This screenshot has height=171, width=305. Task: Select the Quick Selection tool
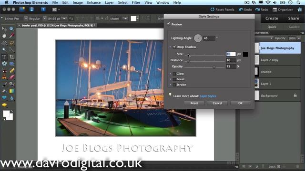click(11, 50)
